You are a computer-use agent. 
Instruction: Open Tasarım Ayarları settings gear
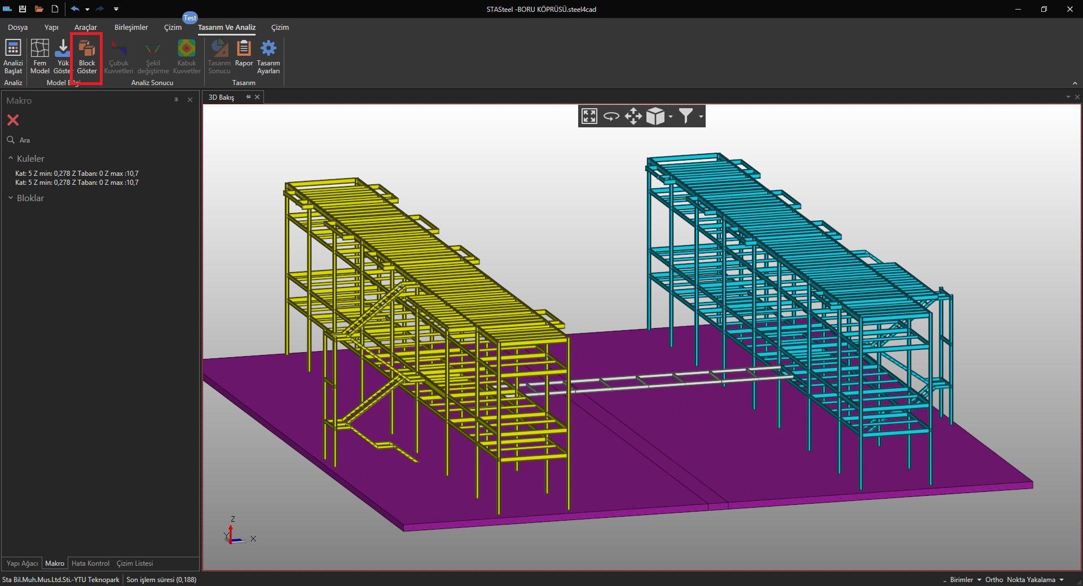pyautogui.click(x=268, y=56)
